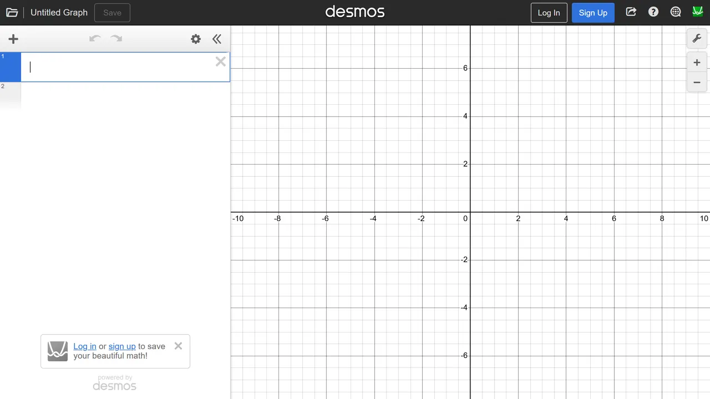Viewport: 710px width, 399px height.
Task: Open the expression list gear settings
Action: pos(196,39)
